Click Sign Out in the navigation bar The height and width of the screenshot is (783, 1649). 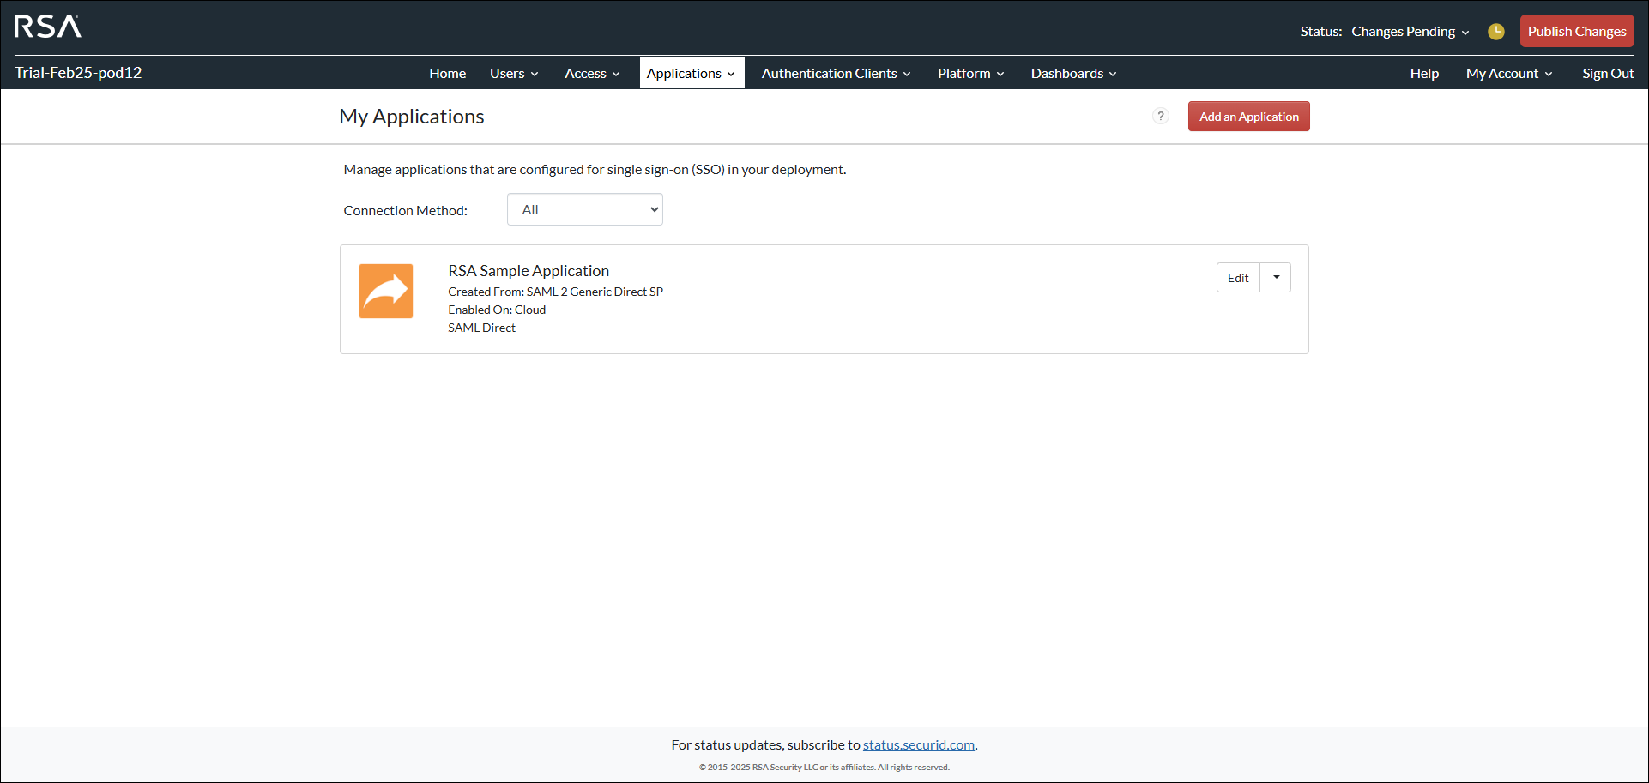point(1608,74)
